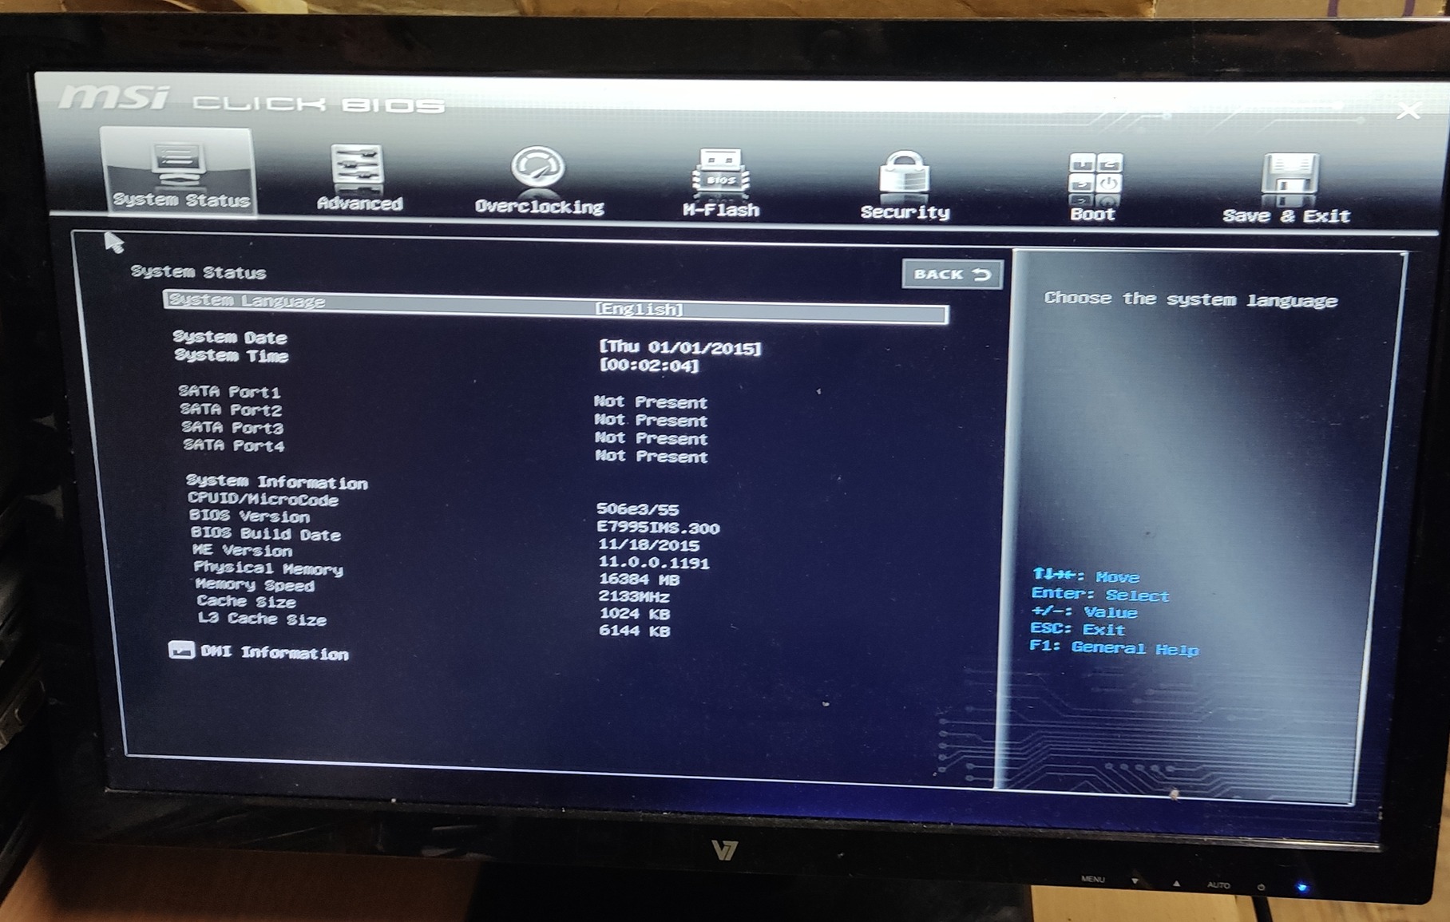Click the L3 Cache Size label
Viewport: 1450px width, 922px height.
click(262, 619)
